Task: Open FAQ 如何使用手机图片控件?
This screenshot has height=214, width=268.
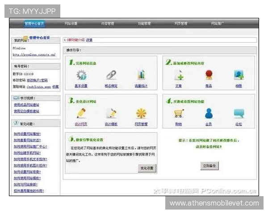Action: pos(30,165)
